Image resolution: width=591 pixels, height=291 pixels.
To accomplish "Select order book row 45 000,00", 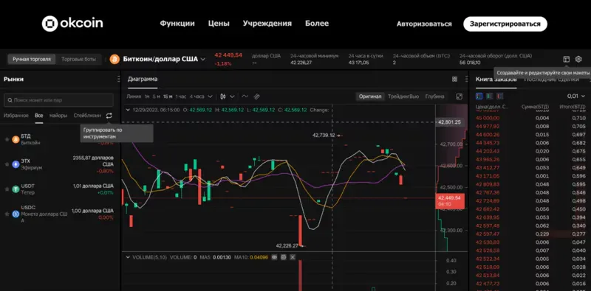I will (x=531, y=118).
